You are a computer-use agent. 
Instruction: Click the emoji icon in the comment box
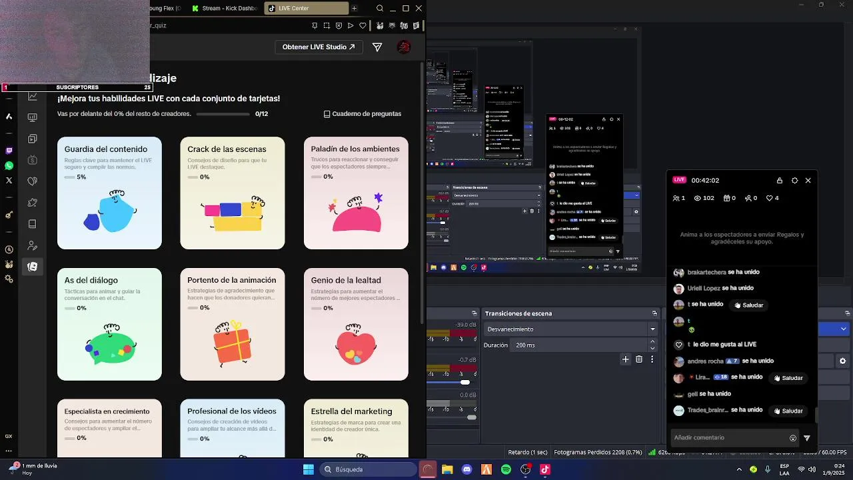point(793,438)
